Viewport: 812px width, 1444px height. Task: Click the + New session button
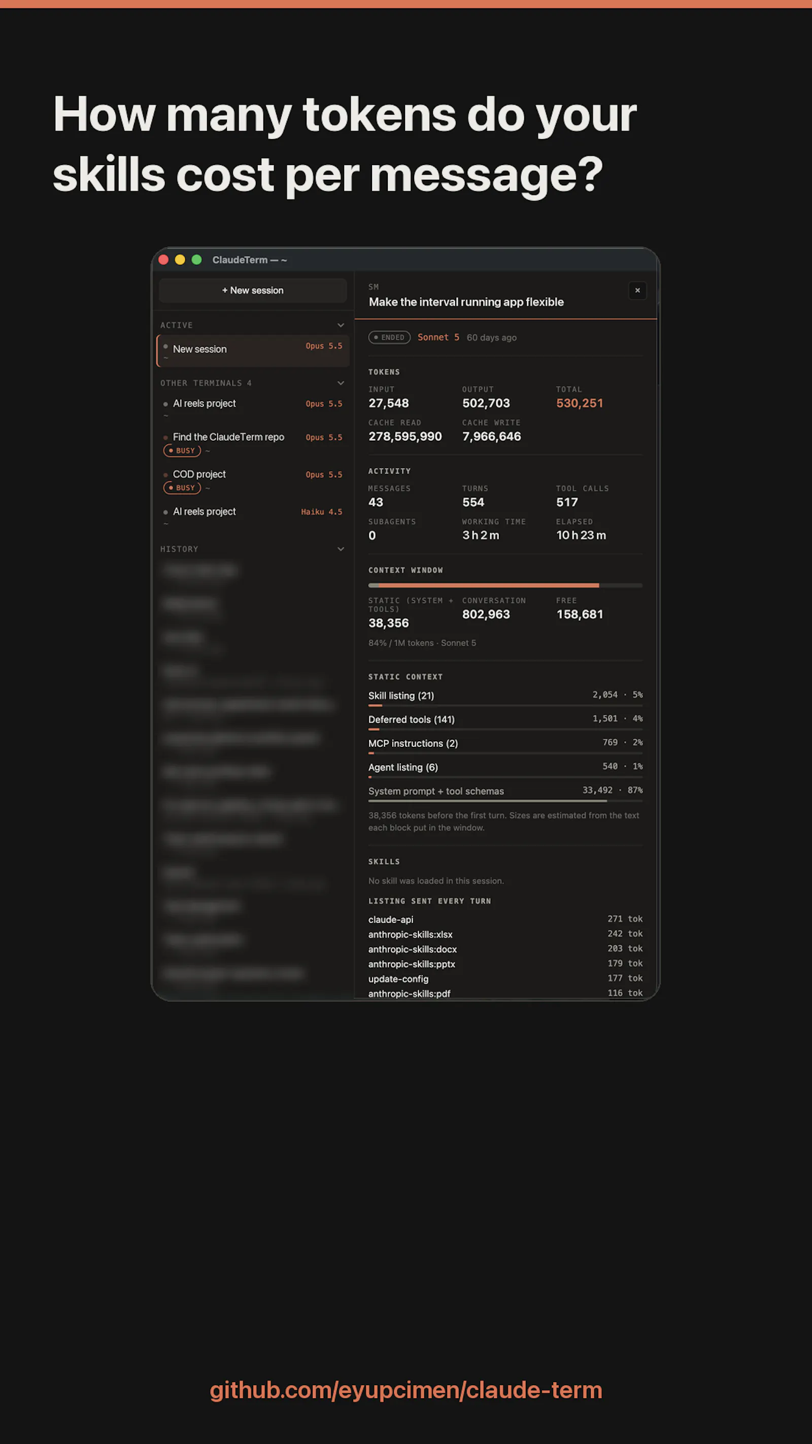coord(253,290)
